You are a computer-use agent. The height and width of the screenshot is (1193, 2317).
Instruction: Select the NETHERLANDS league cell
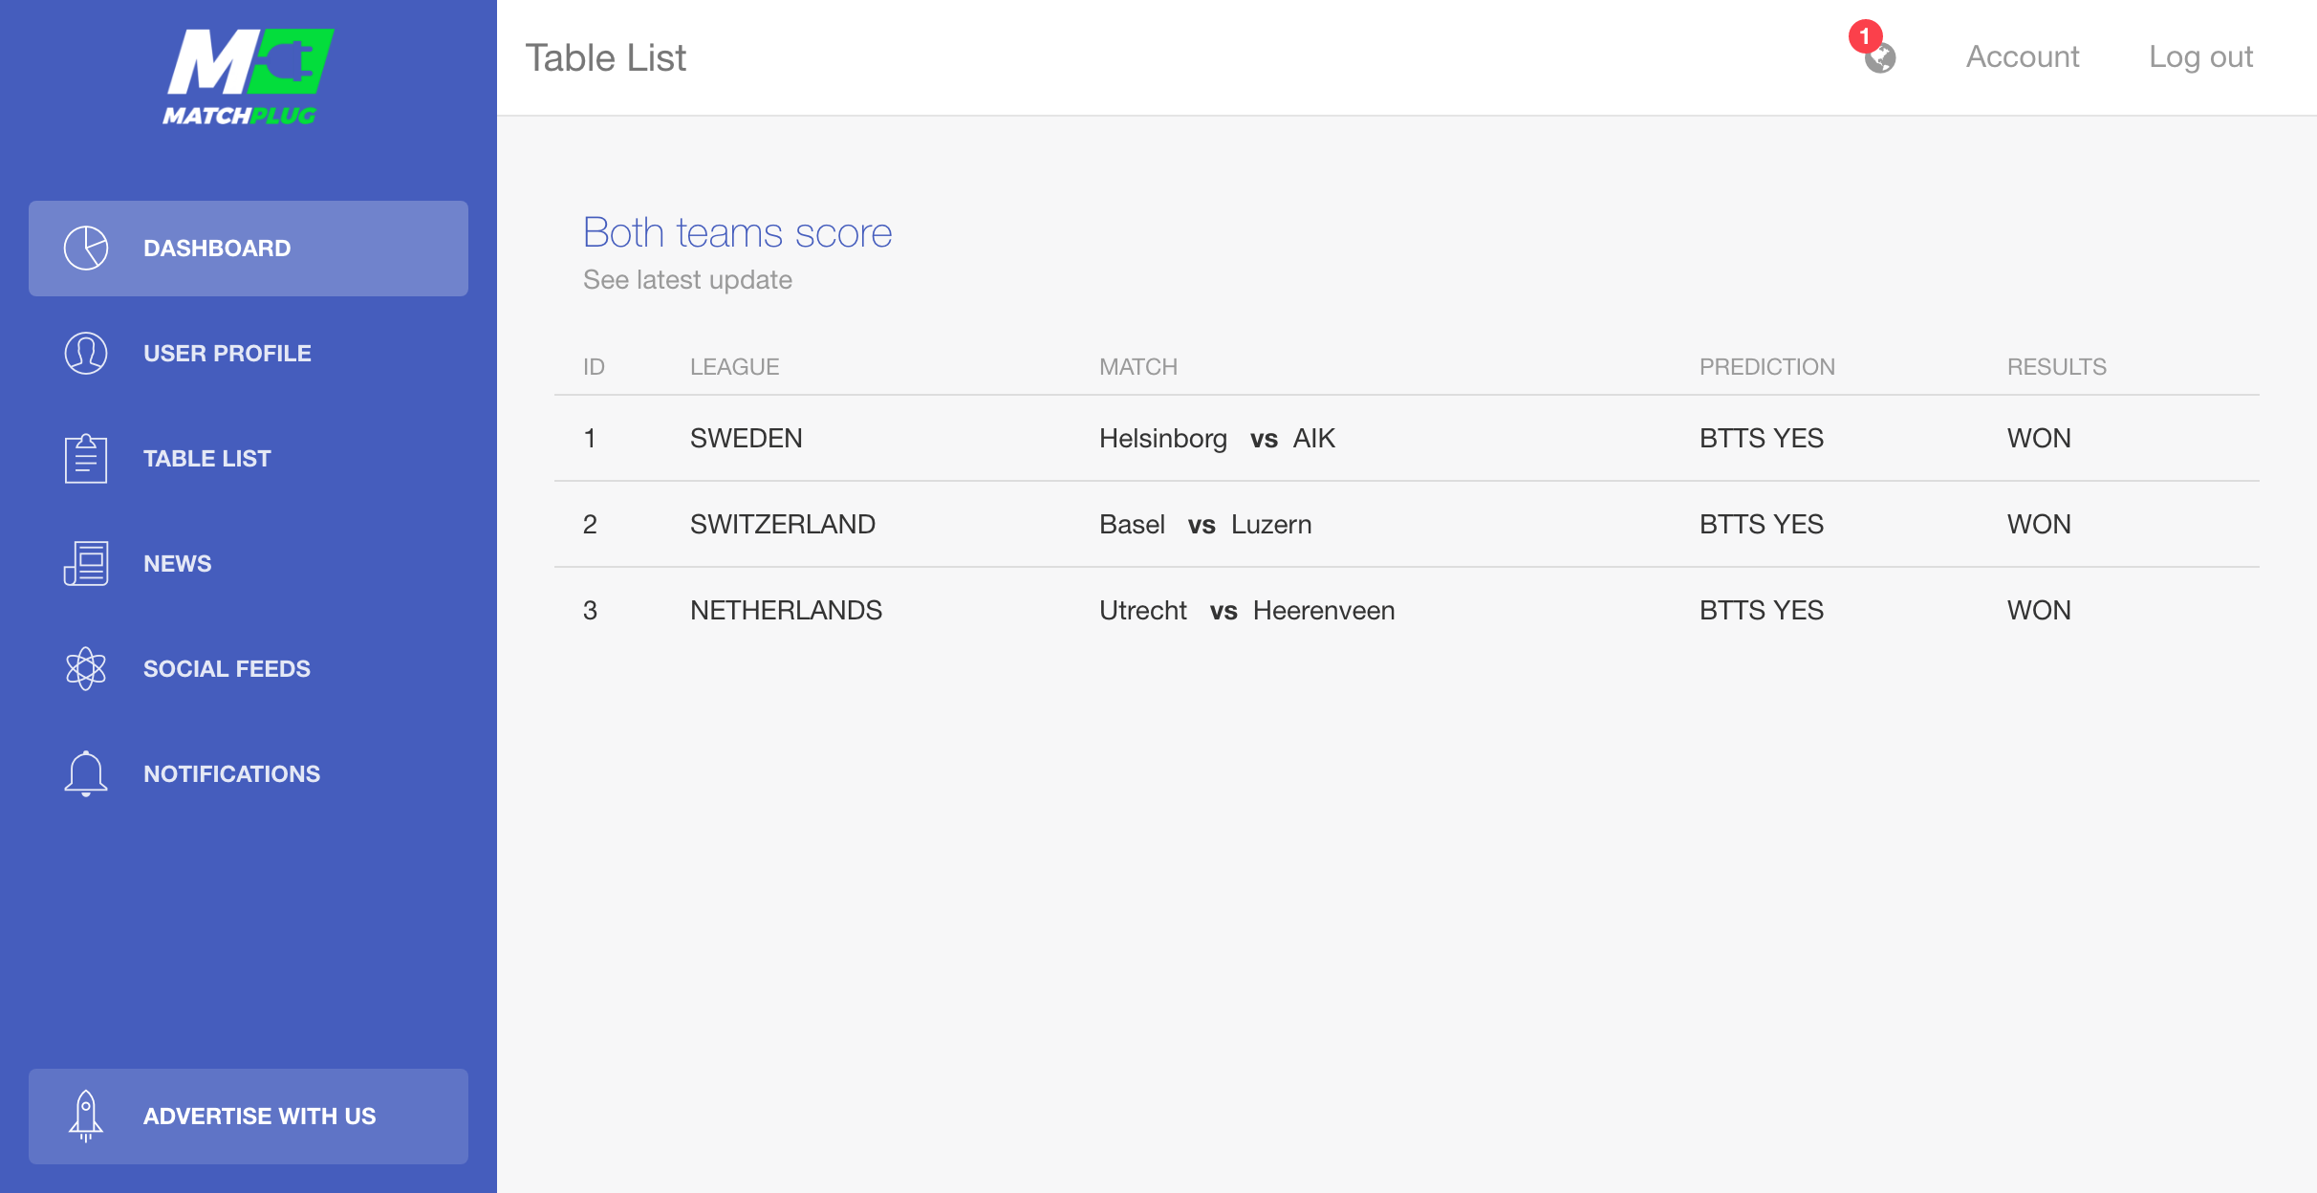pos(787,611)
